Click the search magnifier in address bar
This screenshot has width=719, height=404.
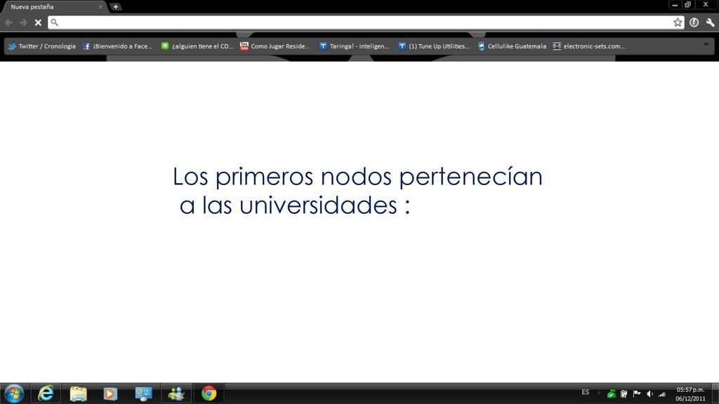click(54, 22)
